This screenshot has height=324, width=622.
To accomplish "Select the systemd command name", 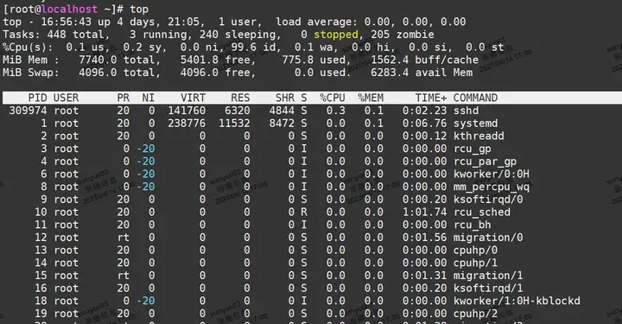I will click(x=476, y=124).
